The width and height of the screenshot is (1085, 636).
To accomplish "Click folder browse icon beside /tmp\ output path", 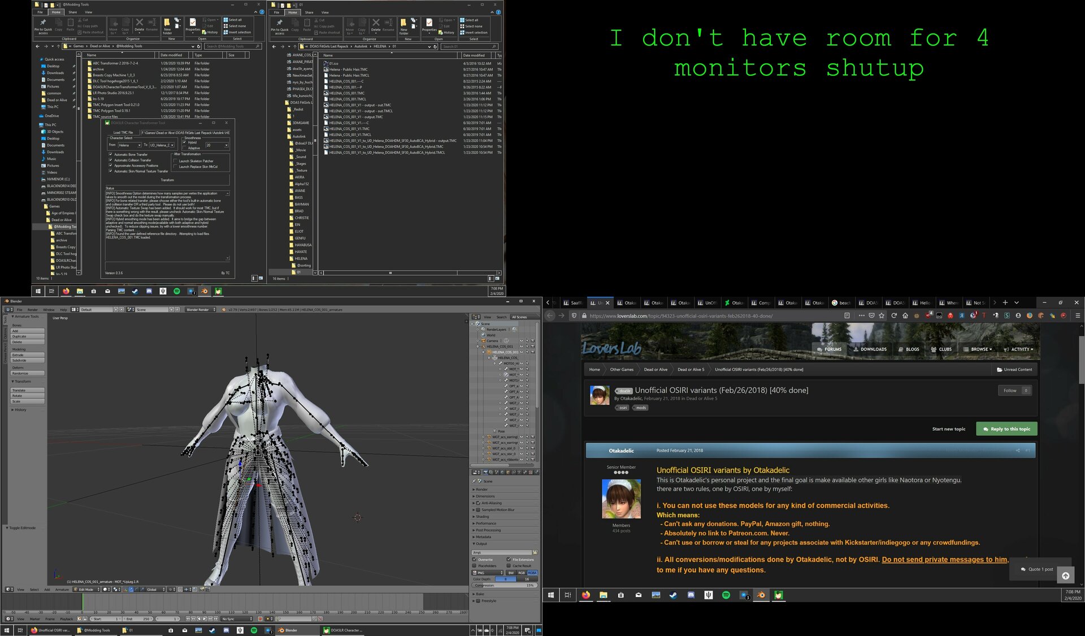I will [535, 552].
